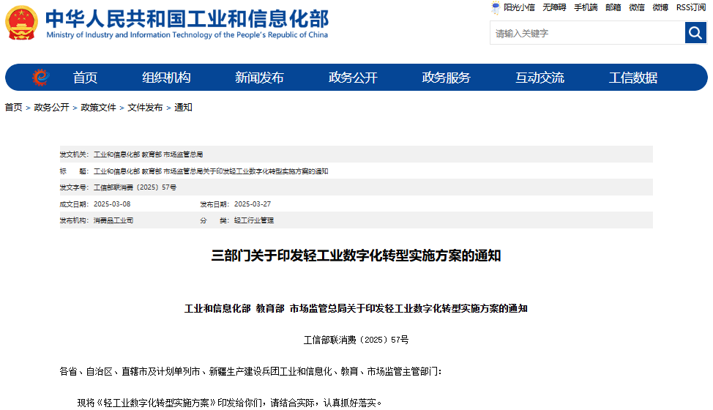This screenshot has height=410, width=713.
Task: Click the magnifier search button
Action: (695, 33)
